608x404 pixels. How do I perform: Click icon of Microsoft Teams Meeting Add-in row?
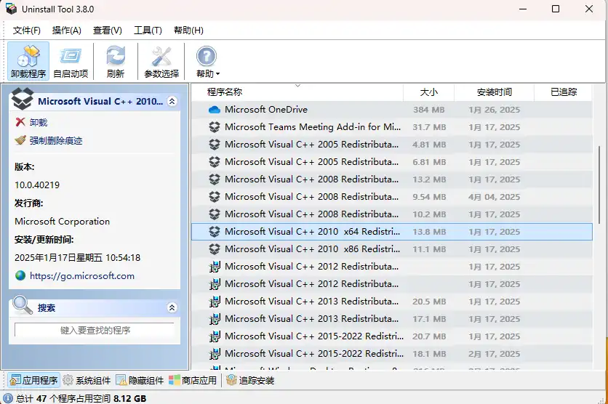(215, 127)
